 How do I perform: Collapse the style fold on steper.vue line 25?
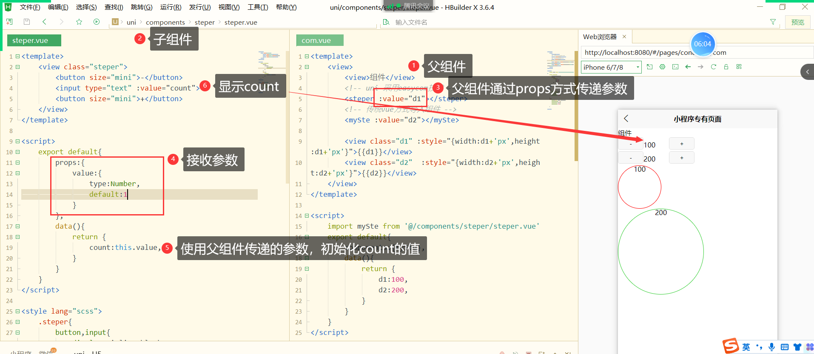click(x=17, y=311)
